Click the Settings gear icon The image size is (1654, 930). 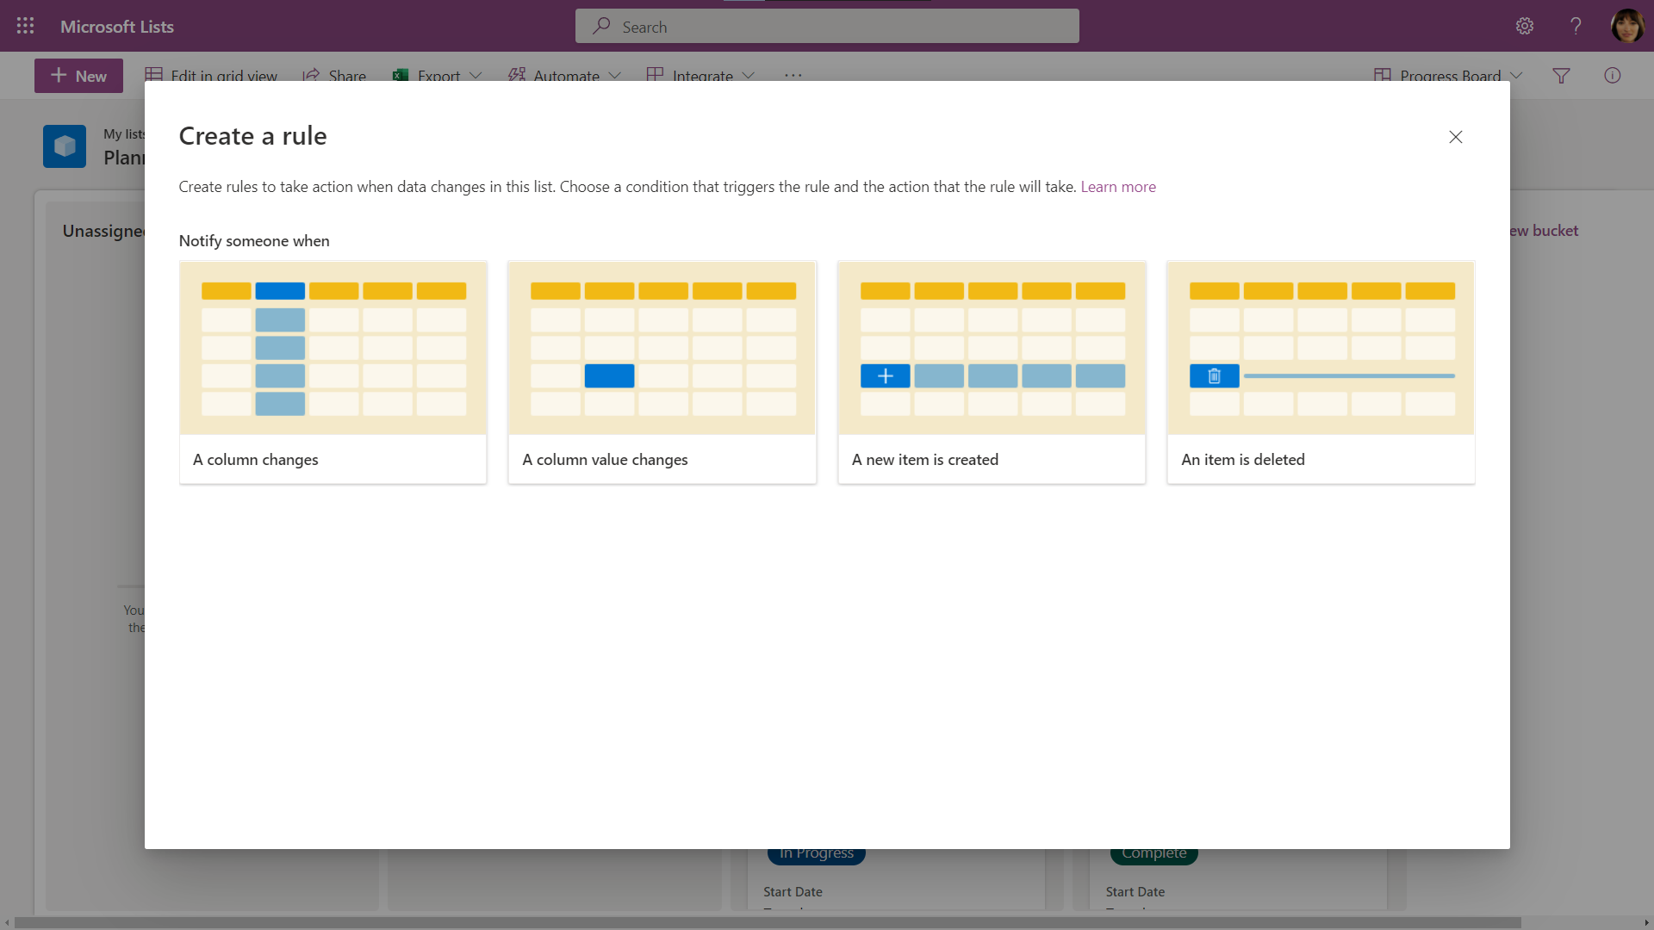pyautogui.click(x=1525, y=25)
